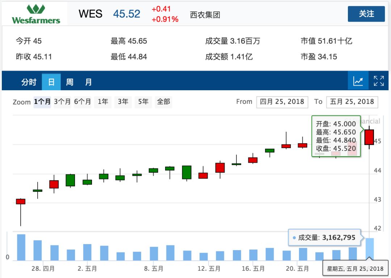
Task: Click the 关注 follow button
Action: click(366, 14)
